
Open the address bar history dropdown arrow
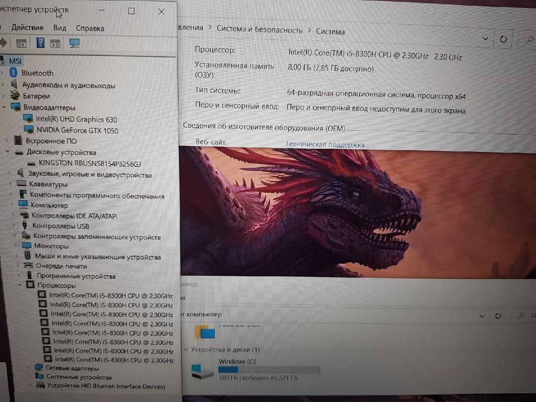point(485,39)
